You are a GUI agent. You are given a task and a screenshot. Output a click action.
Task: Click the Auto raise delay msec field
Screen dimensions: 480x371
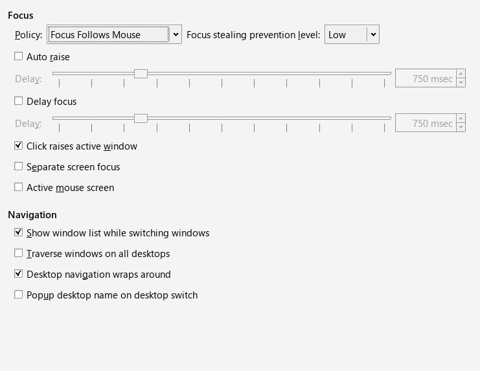pyautogui.click(x=426, y=79)
